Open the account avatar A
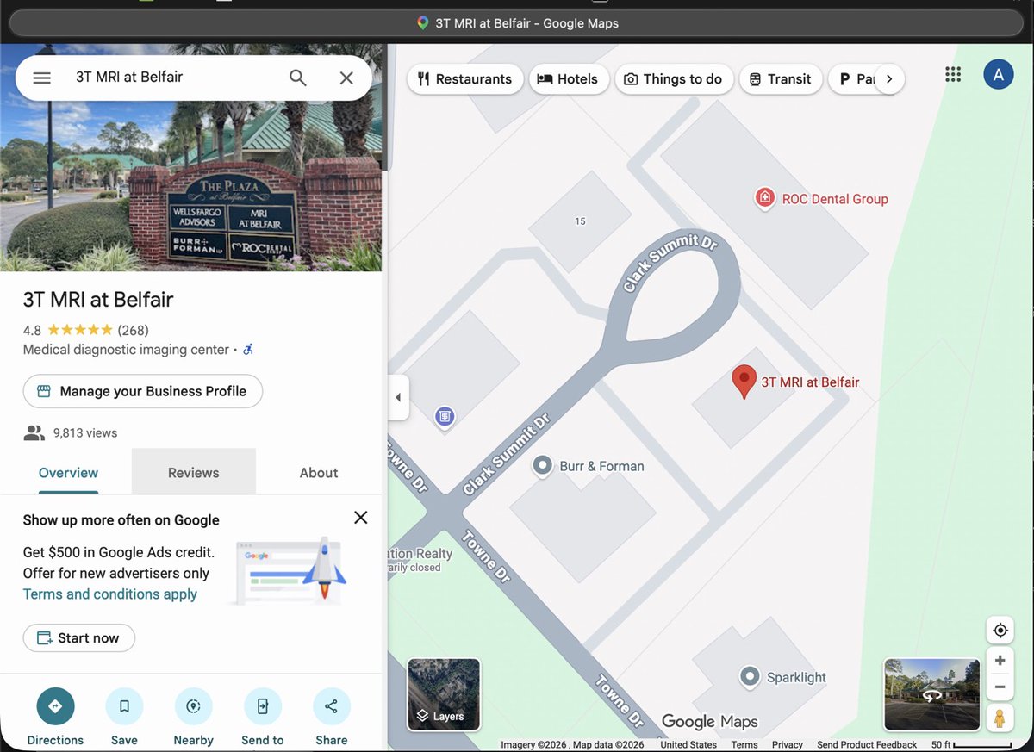Screen dimensions: 1034x752 coord(999,75)
